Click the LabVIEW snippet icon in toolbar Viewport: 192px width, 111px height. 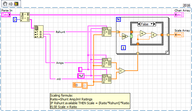(16, 4)
